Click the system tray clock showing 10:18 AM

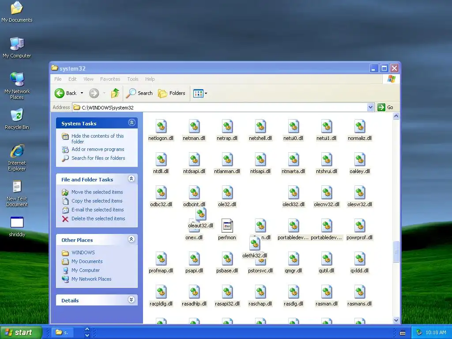(x=436, y=332)
